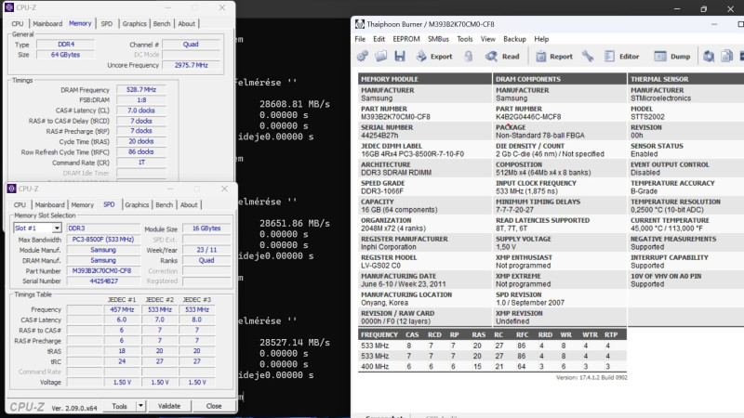Click PC3-8500F max bandwidth field
The image size is (744, 418).
point(103,240)
